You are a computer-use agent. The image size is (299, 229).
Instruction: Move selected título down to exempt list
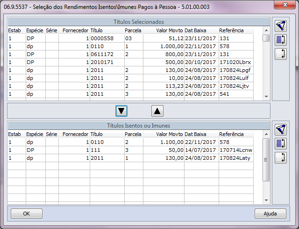[121, 111]
